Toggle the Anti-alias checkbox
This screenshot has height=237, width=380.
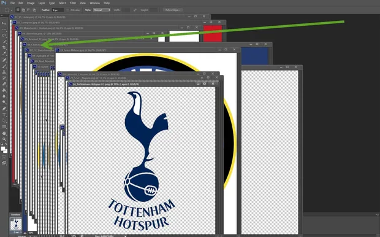point(68,10)
